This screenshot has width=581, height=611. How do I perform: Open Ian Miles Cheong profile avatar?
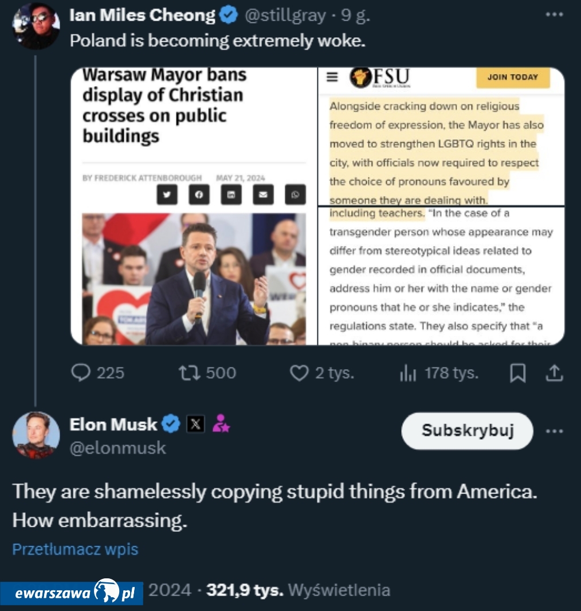click(x=35, y=26)
